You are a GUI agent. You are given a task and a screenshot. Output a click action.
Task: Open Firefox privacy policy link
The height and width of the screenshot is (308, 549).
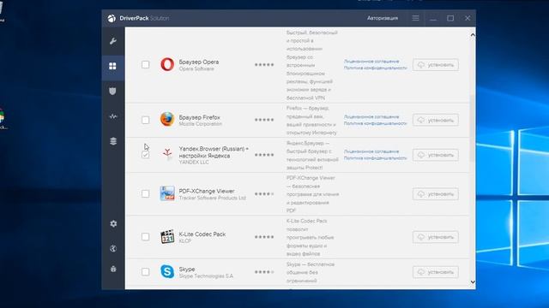pos(376,123)
